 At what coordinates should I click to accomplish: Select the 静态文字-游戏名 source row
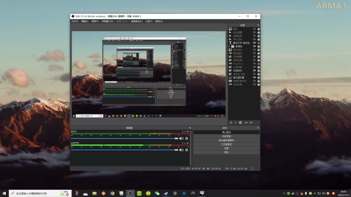[244, 42]
